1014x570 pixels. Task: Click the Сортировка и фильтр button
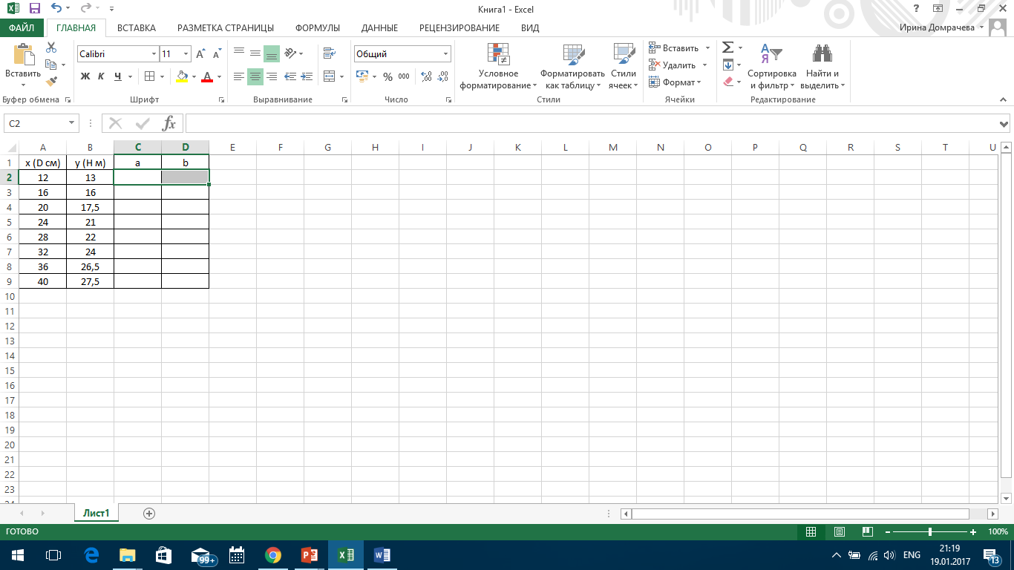[x=772, y=67]
